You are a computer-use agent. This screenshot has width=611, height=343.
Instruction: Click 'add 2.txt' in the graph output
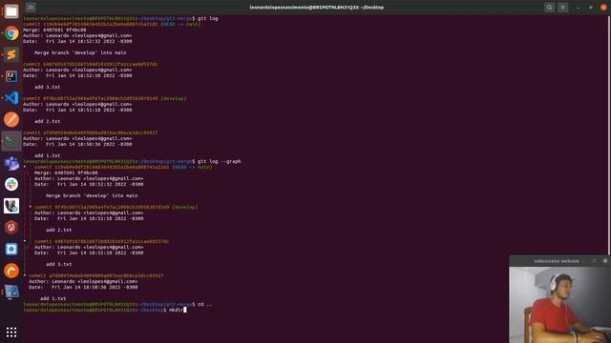(x=59, y=230)
